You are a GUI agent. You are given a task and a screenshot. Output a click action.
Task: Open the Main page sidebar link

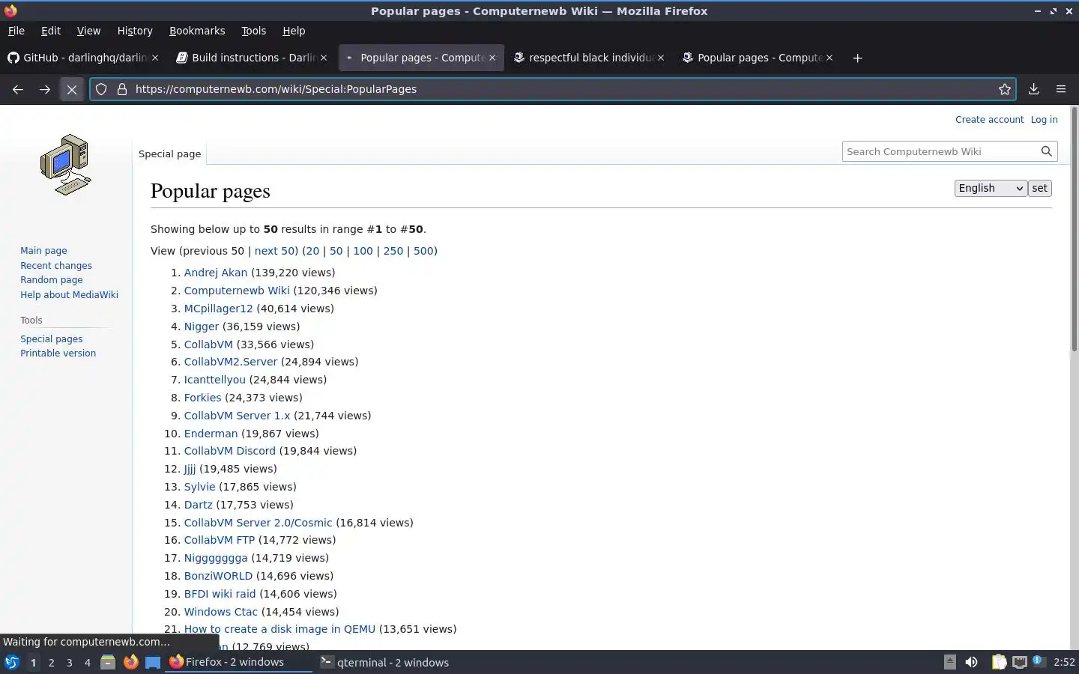click(x=43, y=251)
